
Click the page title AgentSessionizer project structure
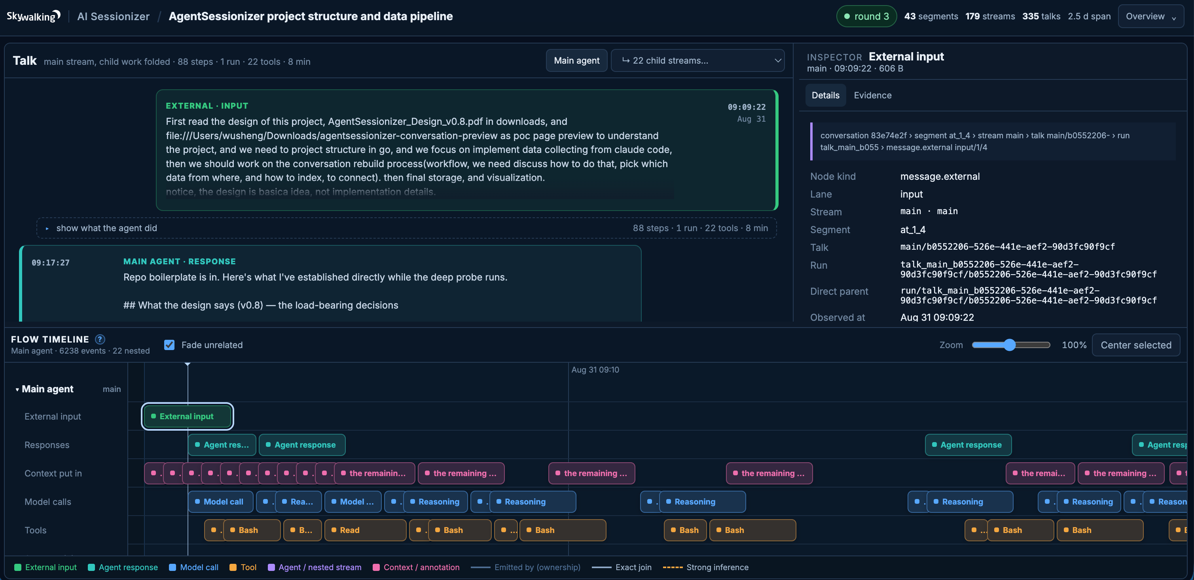(x=311, y=16)
